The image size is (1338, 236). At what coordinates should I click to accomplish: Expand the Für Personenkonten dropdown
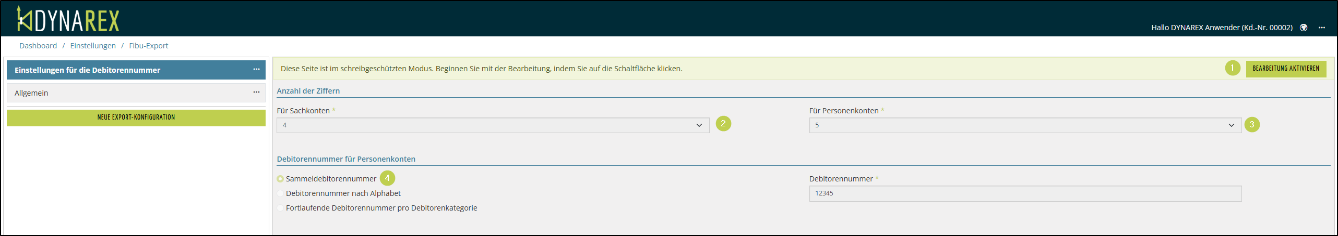(x=1025, y=125)
